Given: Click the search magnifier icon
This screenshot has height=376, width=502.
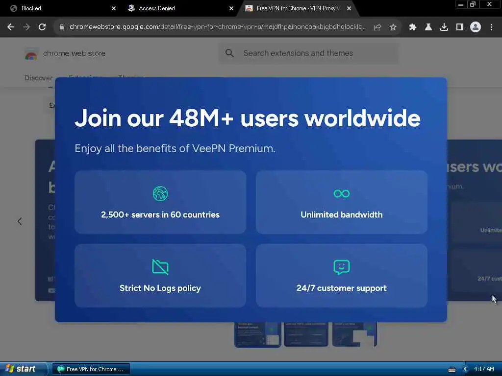Looking at the screenshot, I should click(229, 53).
